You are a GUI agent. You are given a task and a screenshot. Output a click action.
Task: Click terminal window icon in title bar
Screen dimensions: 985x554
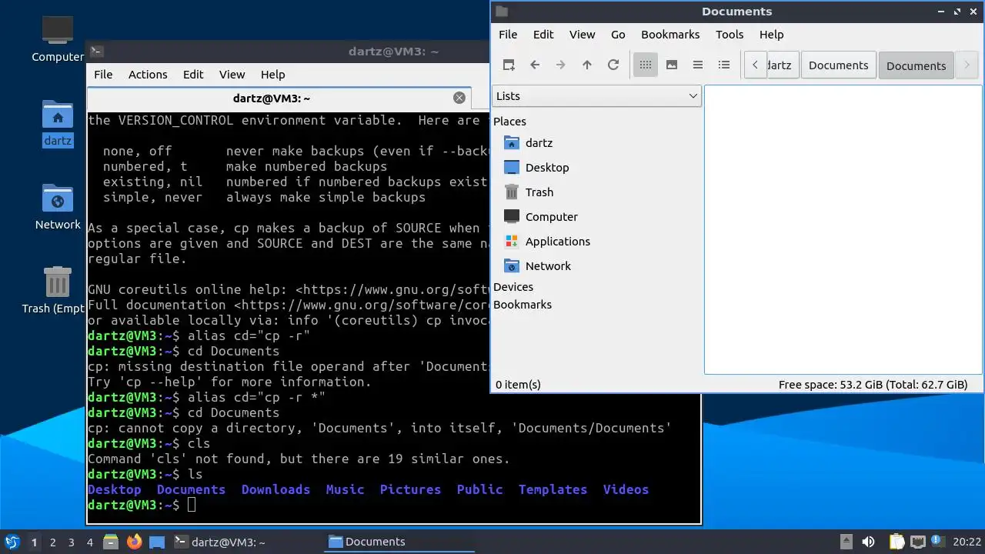[x=96, y=52]
